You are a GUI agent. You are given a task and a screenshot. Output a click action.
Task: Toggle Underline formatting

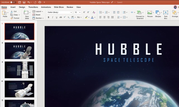[x=56, y=17]
